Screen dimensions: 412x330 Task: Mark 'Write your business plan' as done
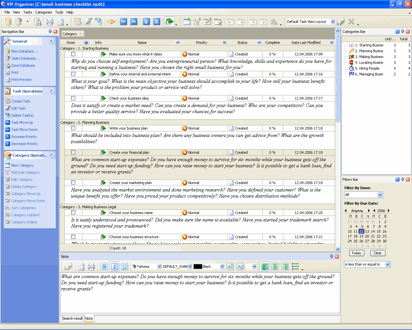coord(73,128)
